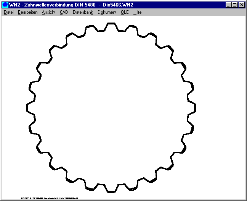Open the CAD menu
Image resolution: width=247 pixels, height=201 pixels.
pos(64,12)
